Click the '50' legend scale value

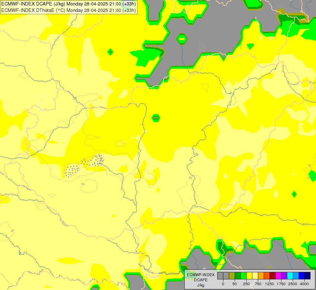coord(235,284)
